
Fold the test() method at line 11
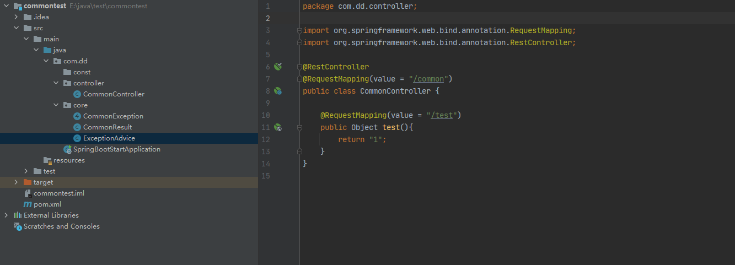[x=299, y=127]
